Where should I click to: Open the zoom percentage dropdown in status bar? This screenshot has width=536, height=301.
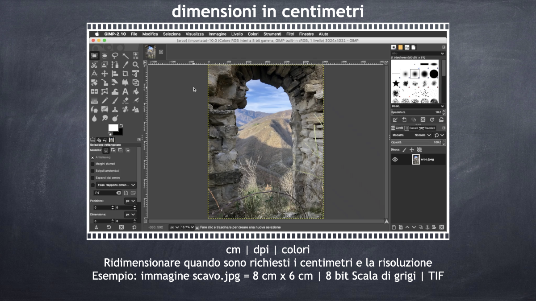click(188, 227)
